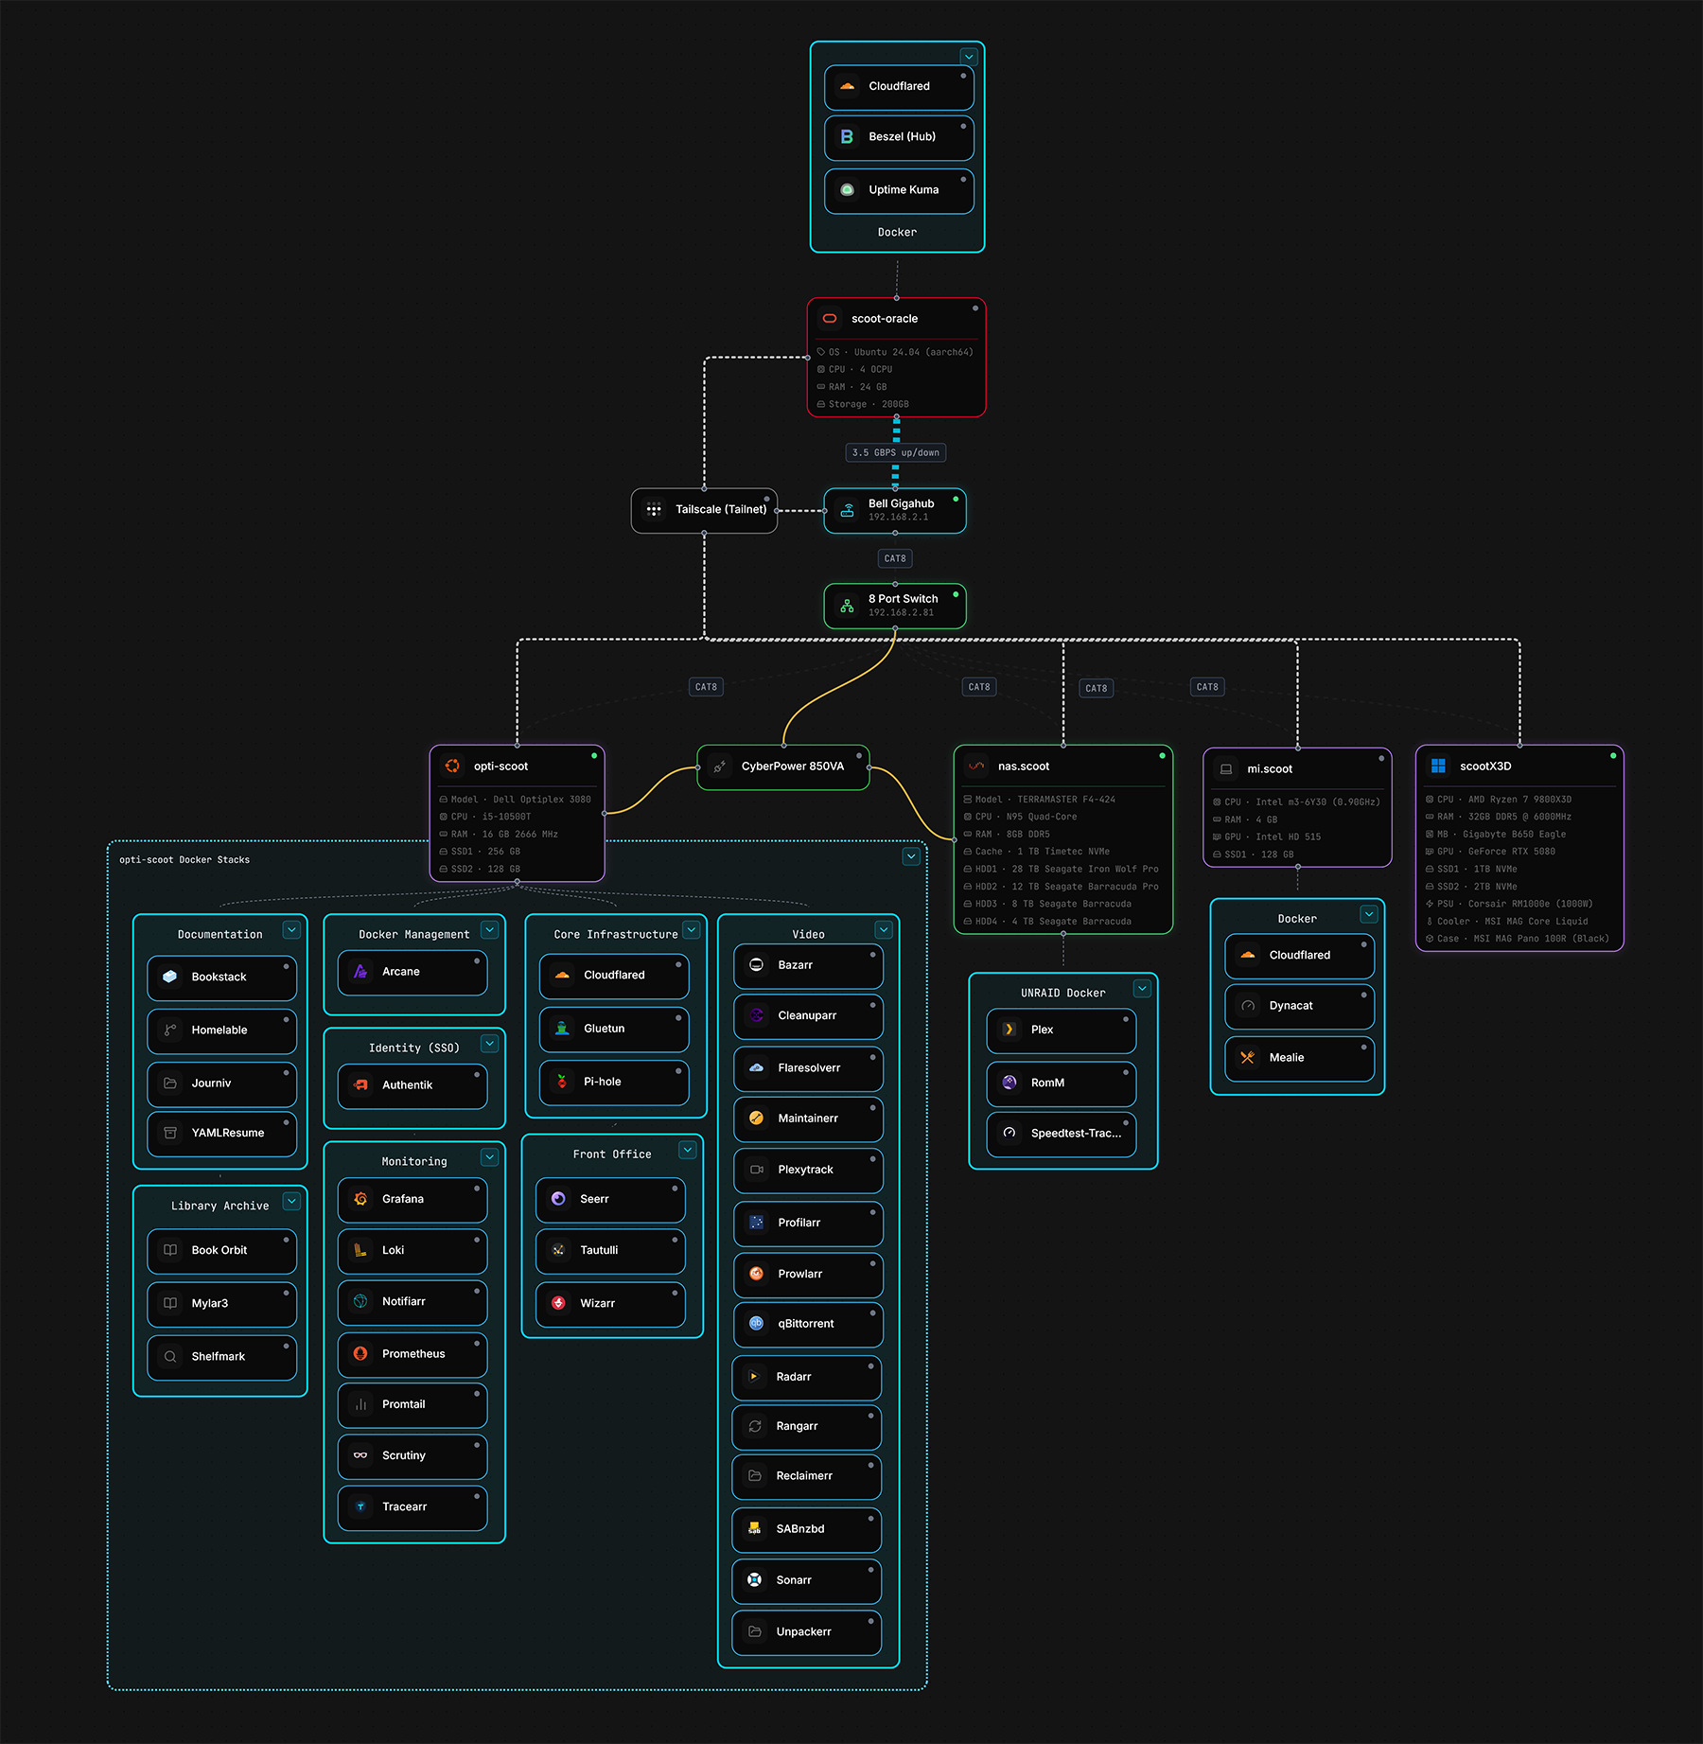Click the Bazarr icon
Viewport: 1703px width, 1744px height.
pyautogui.click(x=757, y=965)
